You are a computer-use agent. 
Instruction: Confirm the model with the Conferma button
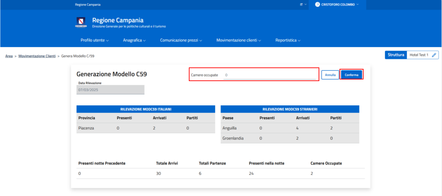click(x=352, y=75)
